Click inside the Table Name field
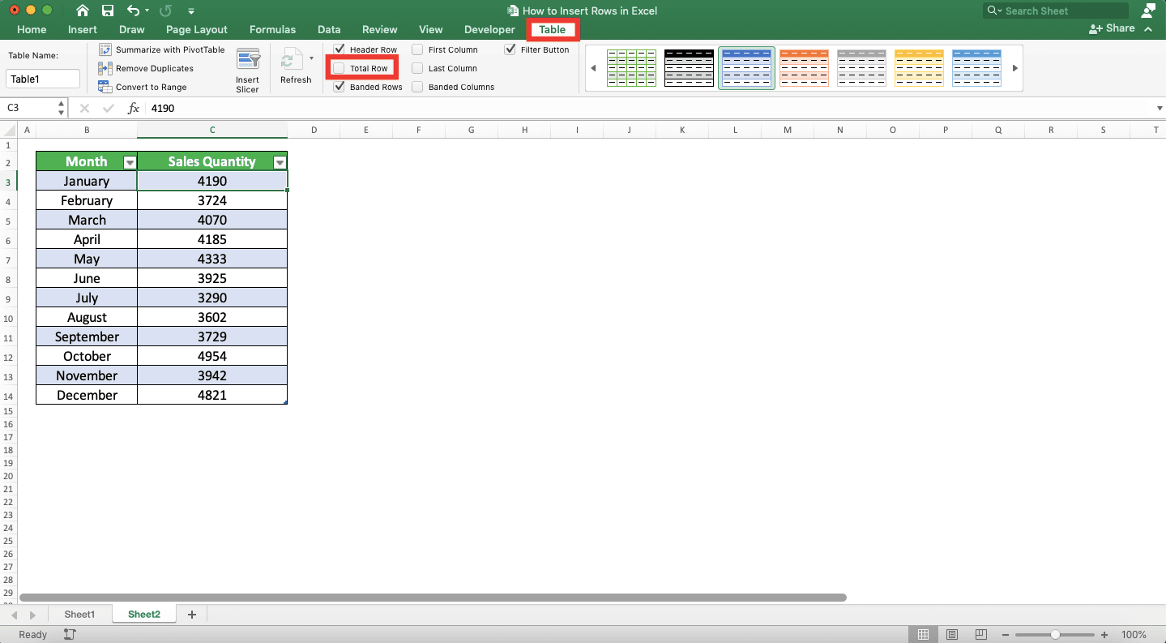 point(42,79)
